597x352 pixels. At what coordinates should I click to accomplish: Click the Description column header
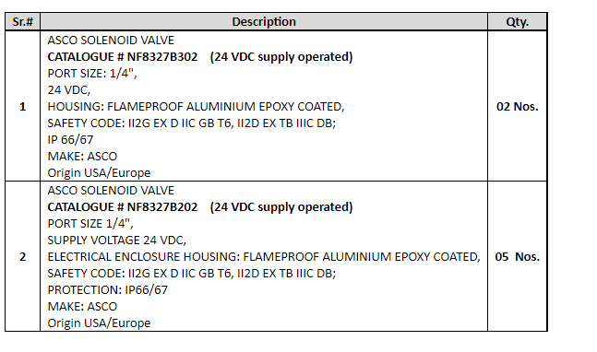(264, 22)
